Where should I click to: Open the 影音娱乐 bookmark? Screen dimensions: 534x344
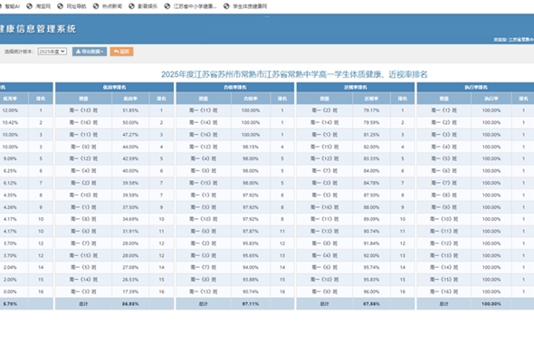pyautogui.click(x=143, y=6)
